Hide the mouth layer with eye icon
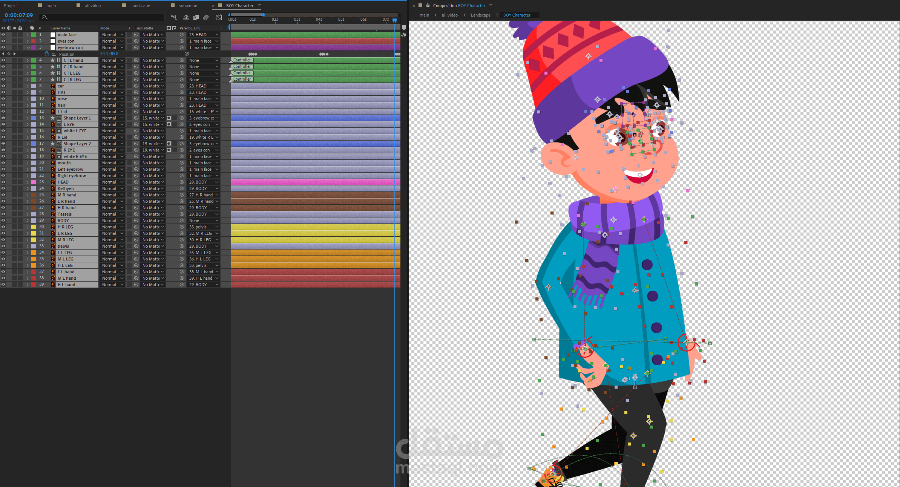 point(3,163)
